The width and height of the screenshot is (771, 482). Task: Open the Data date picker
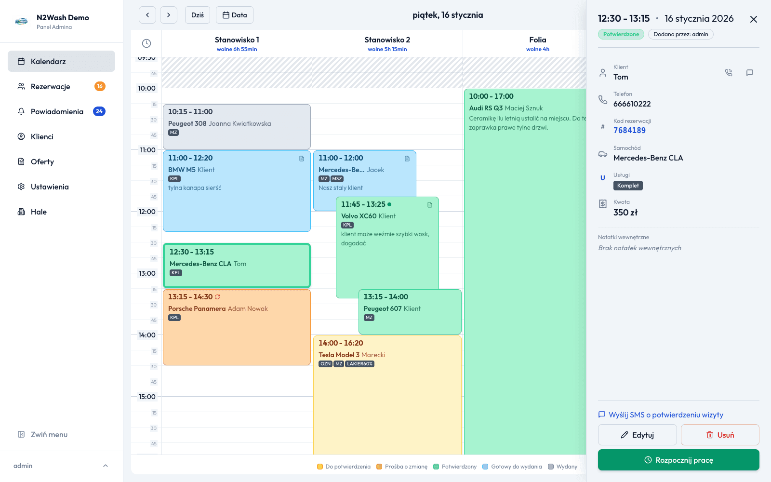(x=235, y=15)
